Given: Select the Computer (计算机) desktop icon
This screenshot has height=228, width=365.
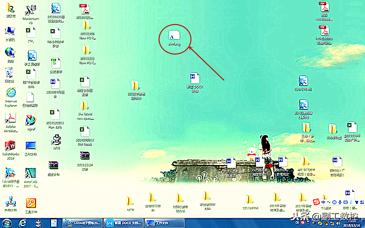Looking at the screenshot, I should (10, 34).
